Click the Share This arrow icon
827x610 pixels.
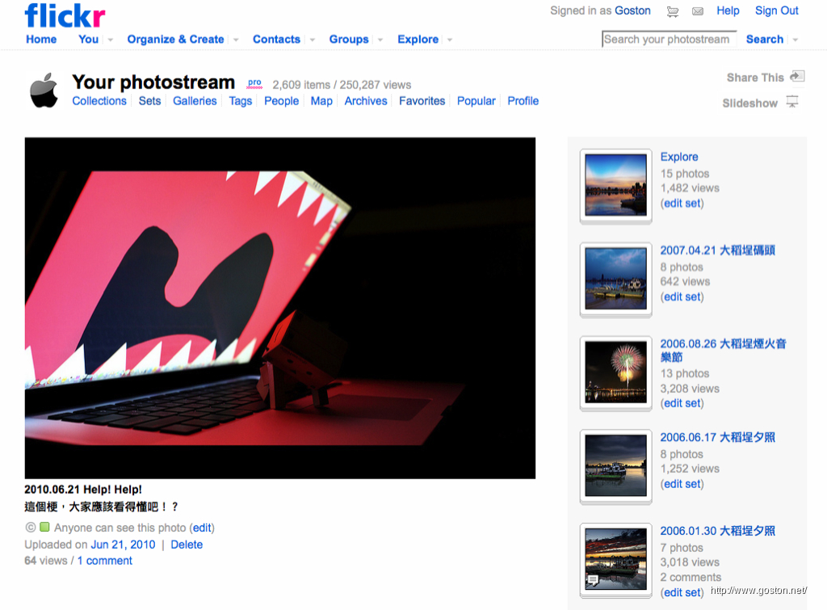(x=796, y=76)
